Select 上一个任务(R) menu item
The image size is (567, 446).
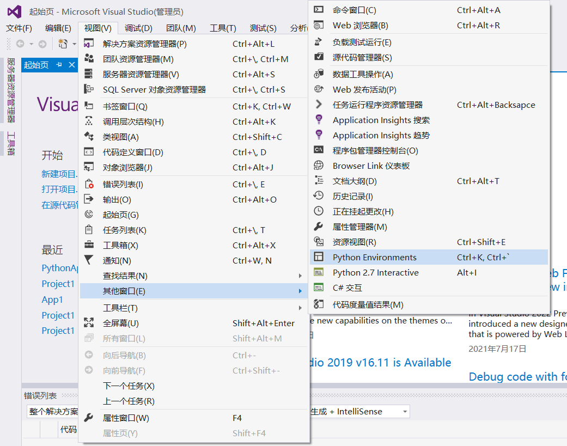pos(194,400)
